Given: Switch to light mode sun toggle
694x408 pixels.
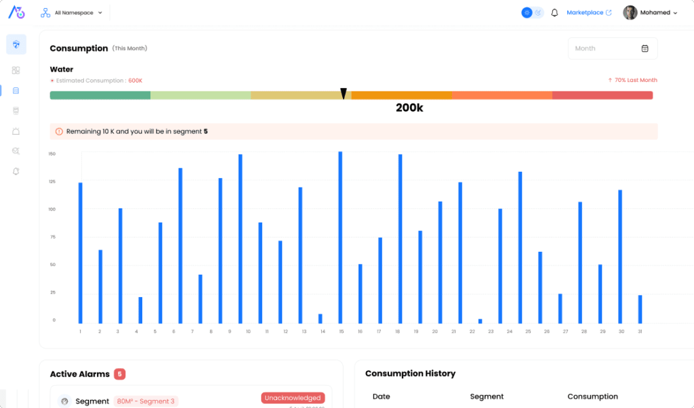Looking at the screenshot, I should click(527, 13).
